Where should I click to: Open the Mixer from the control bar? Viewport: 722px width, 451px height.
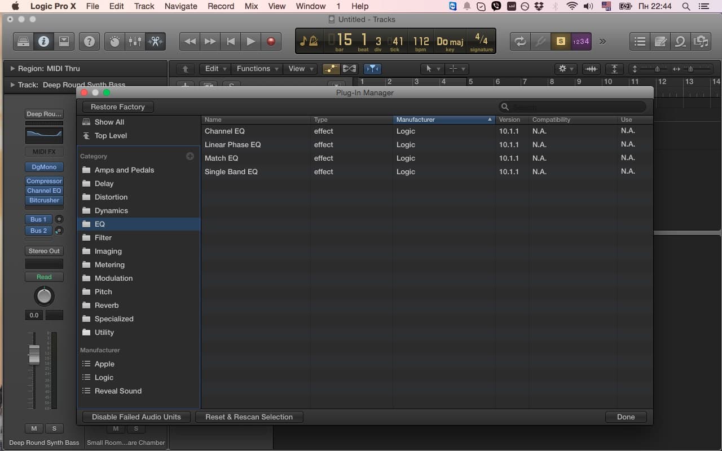135,41
